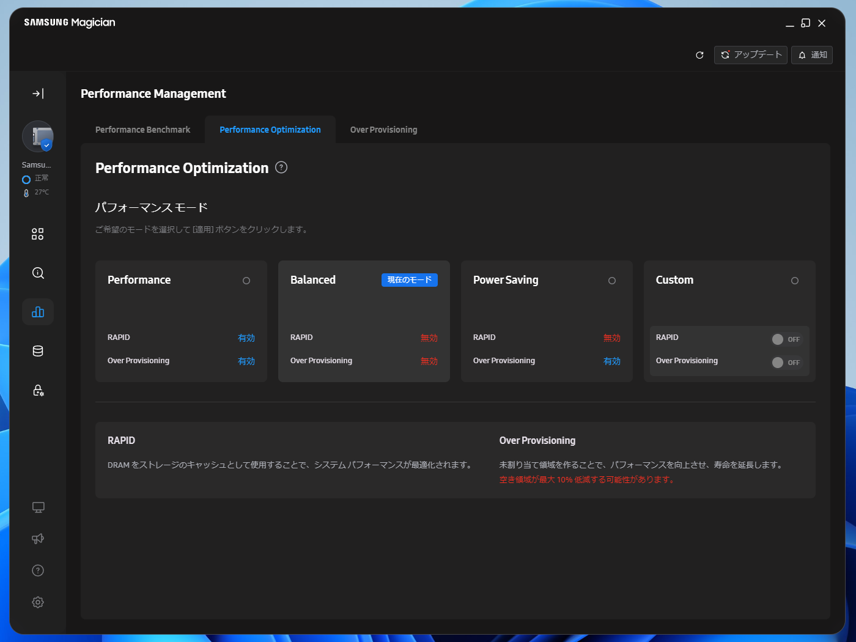
Task: Toggle the Custom Over Provisioning switch
Action: coord(786,363)
